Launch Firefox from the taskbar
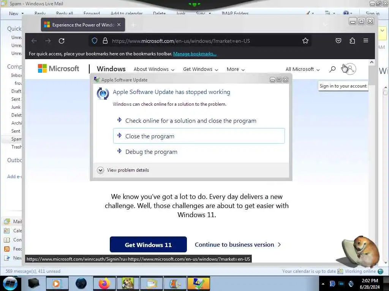Viewport: 389px width, 291px height. (x=104, y=283)
